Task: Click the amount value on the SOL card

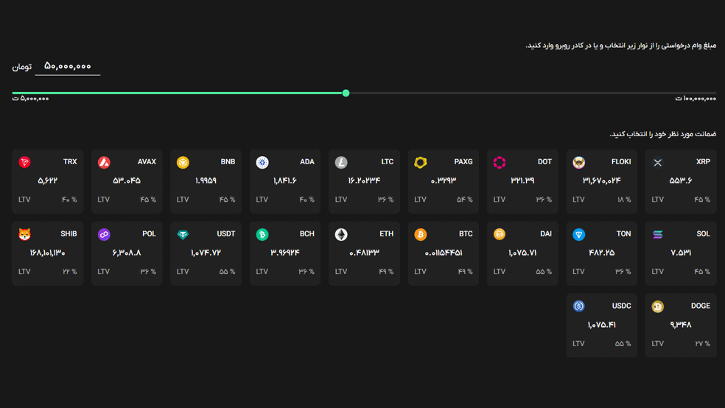Action: pyautogui.click(x=681, y=253)
